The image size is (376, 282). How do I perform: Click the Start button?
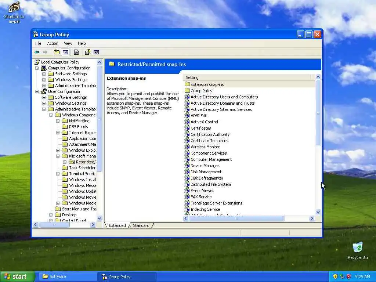coord(17,277)
